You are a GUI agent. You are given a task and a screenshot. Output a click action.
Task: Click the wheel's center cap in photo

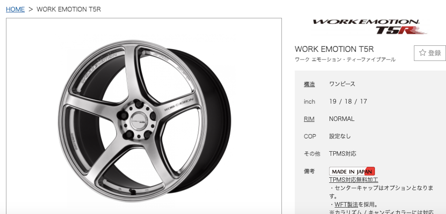point(138,120)
